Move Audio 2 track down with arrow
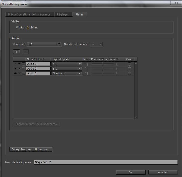This screenshot has height=177, width=182. pos(19,69)
